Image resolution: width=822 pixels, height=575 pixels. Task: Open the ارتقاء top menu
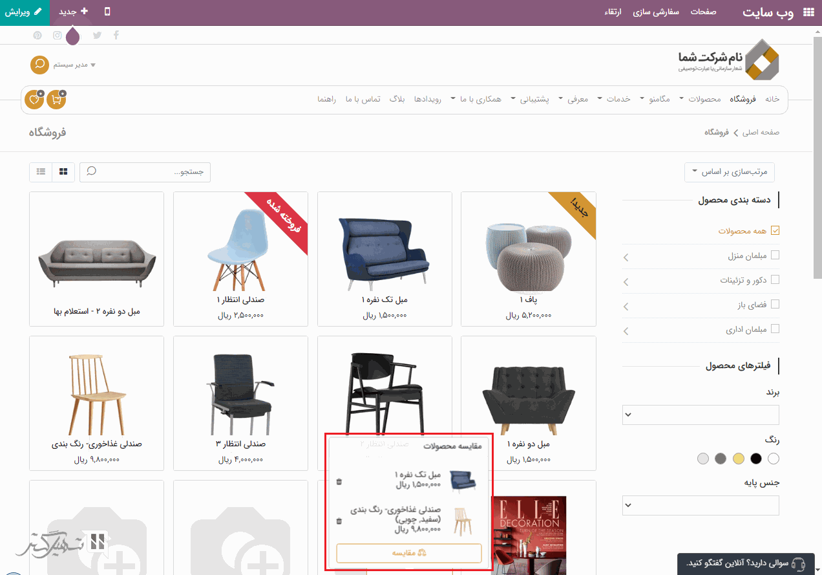pos(613,12)
